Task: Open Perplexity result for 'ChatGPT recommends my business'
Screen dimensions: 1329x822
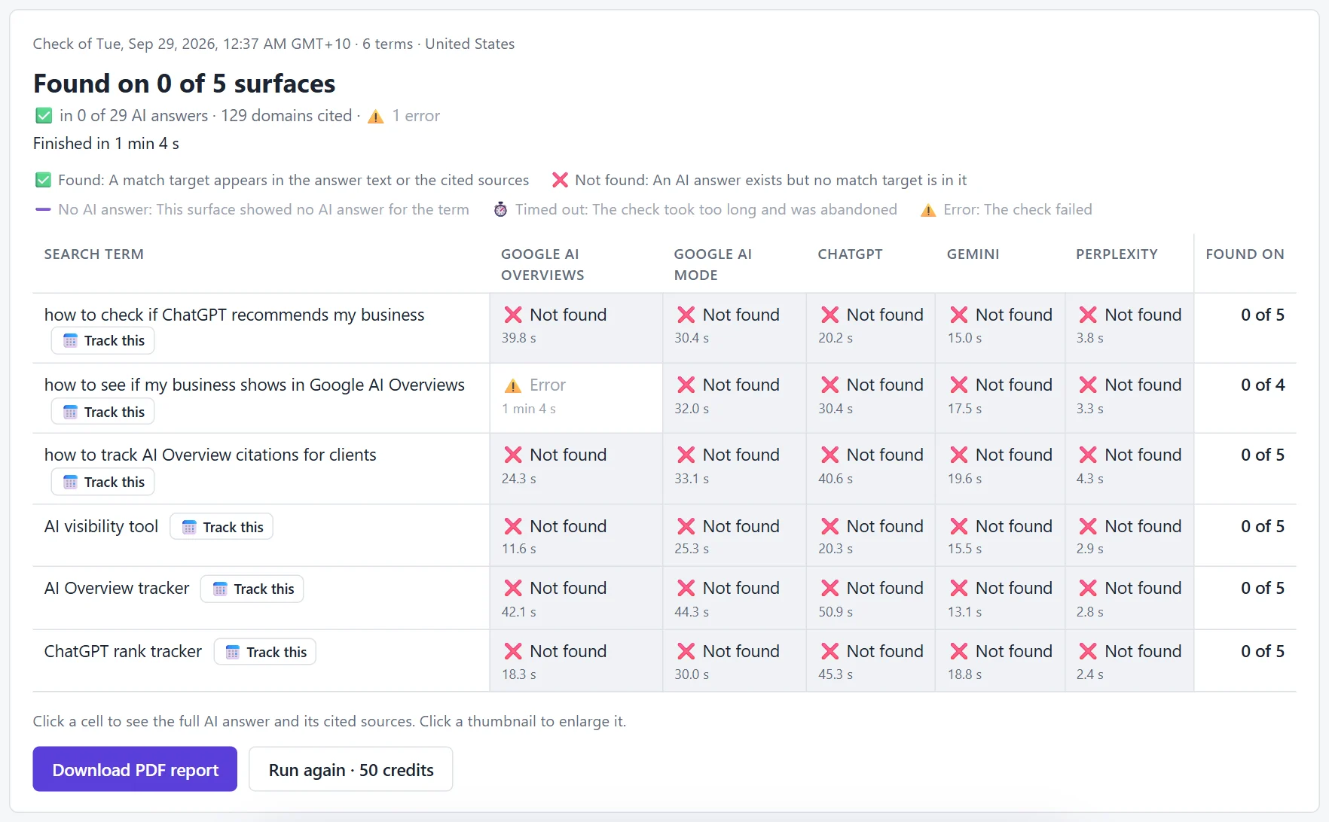Action: tap(1129, 328)
